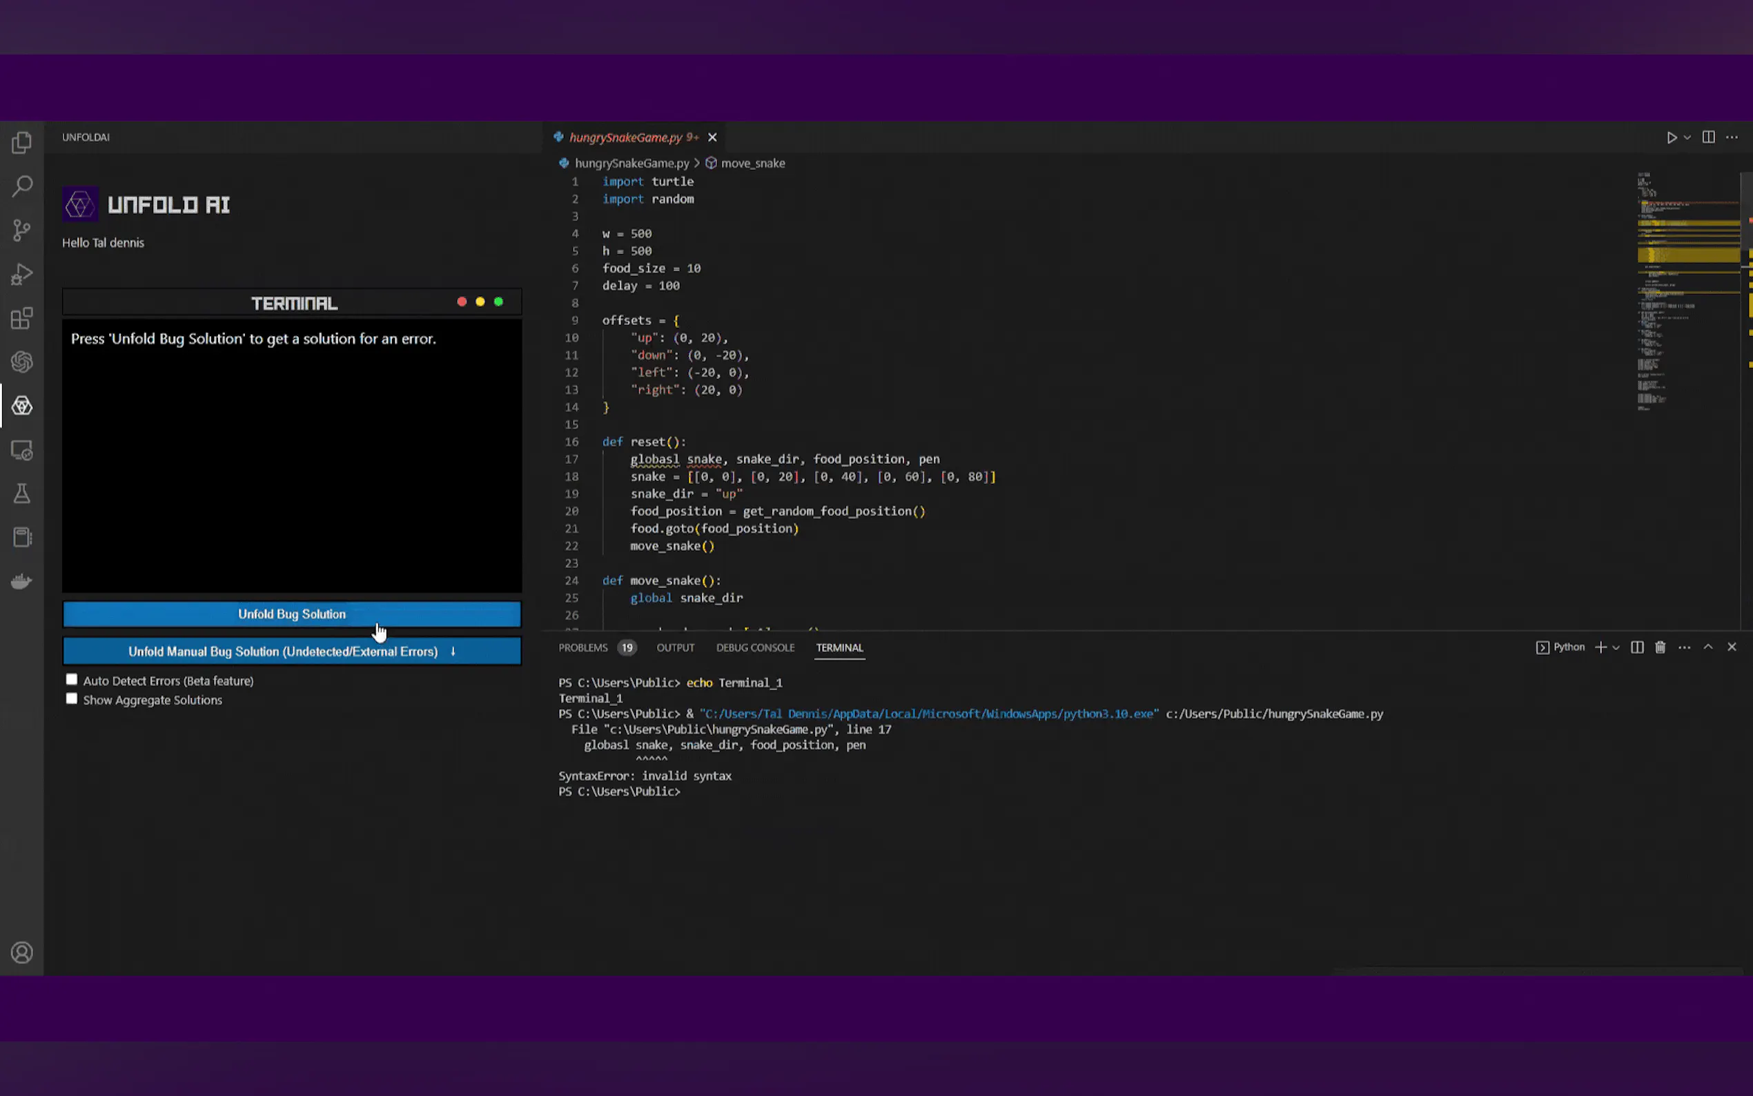Screen dimensions: 1753x1096
Task: Switch to the Debug Console tab
Action: [x=755, y=647]
